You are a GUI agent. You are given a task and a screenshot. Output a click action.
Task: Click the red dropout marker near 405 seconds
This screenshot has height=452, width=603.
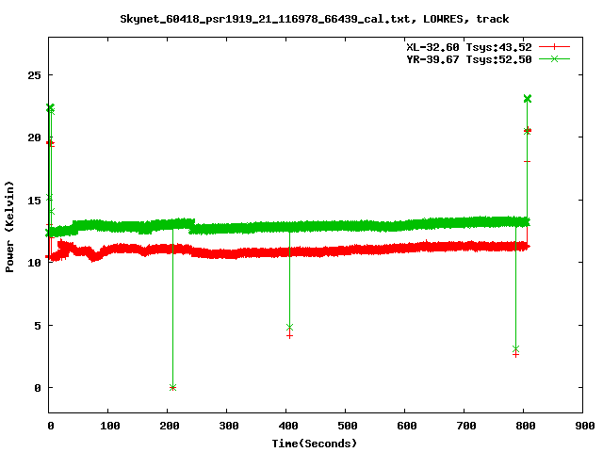(289, 336)
